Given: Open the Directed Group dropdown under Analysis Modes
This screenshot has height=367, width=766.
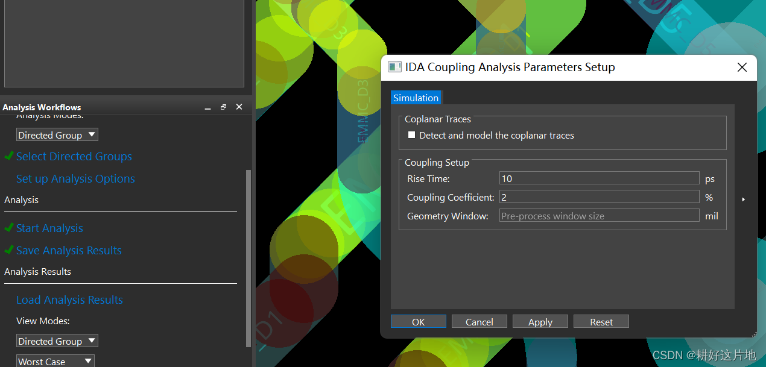Looking at the screenshot, I should tap(57, 134).
